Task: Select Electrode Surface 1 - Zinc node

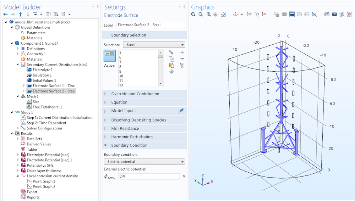Action: pos(54,86)
